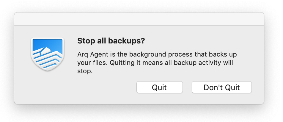Click the word "backups?" in the heading
283x122 pixels.
point(126,41)
